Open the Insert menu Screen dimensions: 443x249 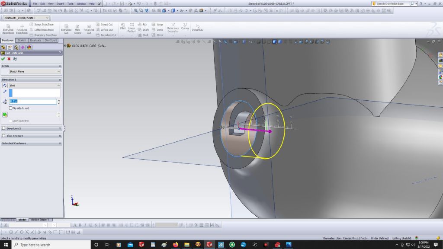click(x=61, y=3)
